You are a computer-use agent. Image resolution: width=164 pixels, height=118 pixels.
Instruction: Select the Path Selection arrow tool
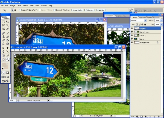(x=3, y=48)
